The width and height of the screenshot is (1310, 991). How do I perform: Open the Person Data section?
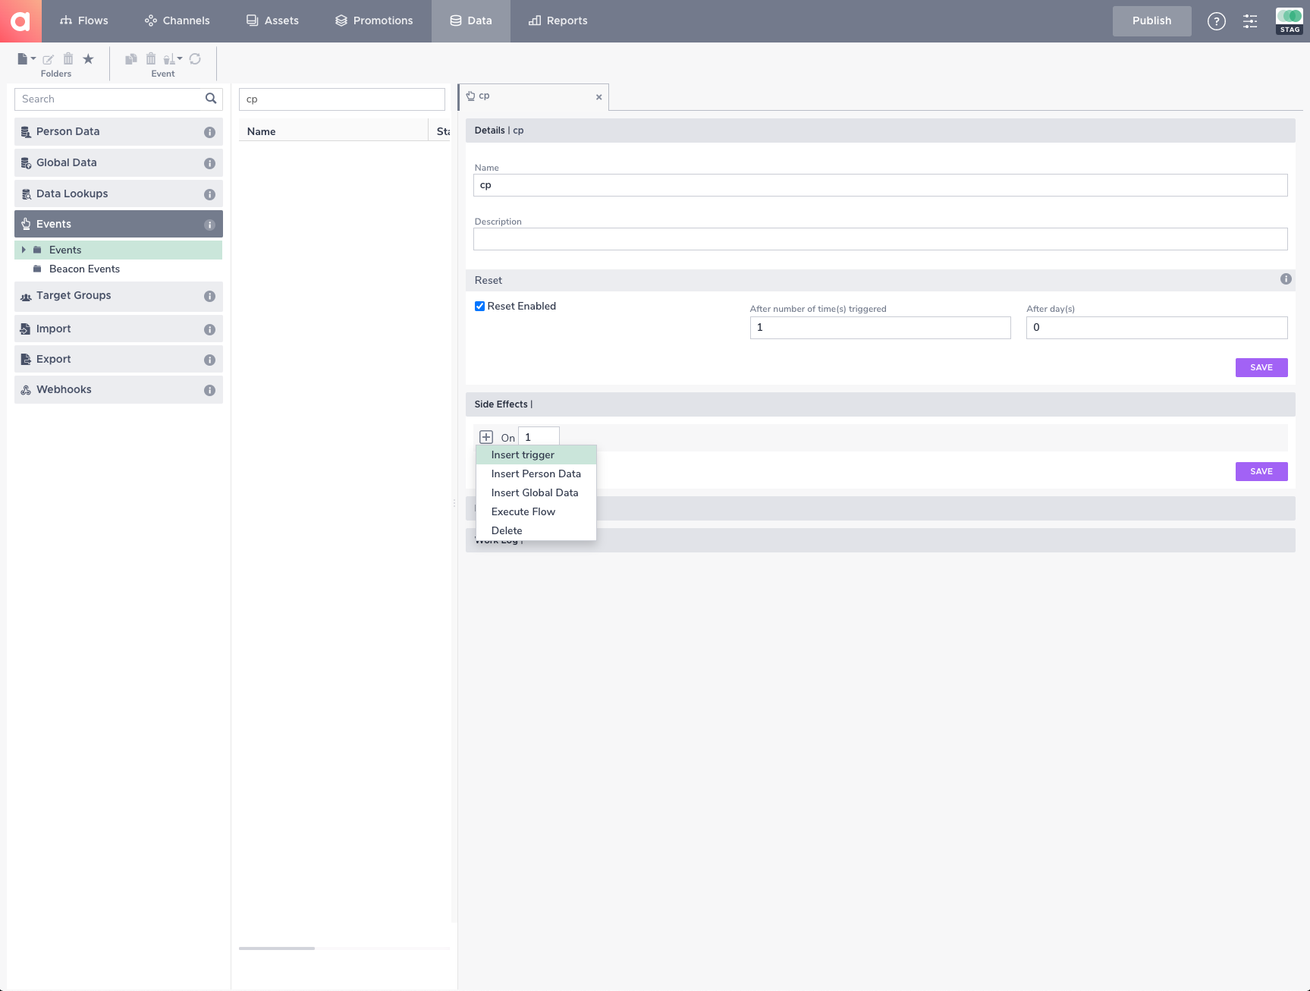pos(118,131)
